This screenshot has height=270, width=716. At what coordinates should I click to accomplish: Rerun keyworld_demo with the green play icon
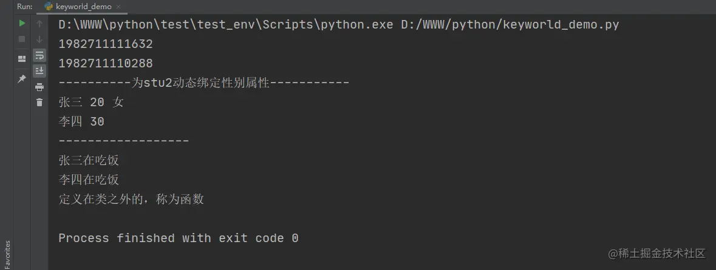pos(21,23)
